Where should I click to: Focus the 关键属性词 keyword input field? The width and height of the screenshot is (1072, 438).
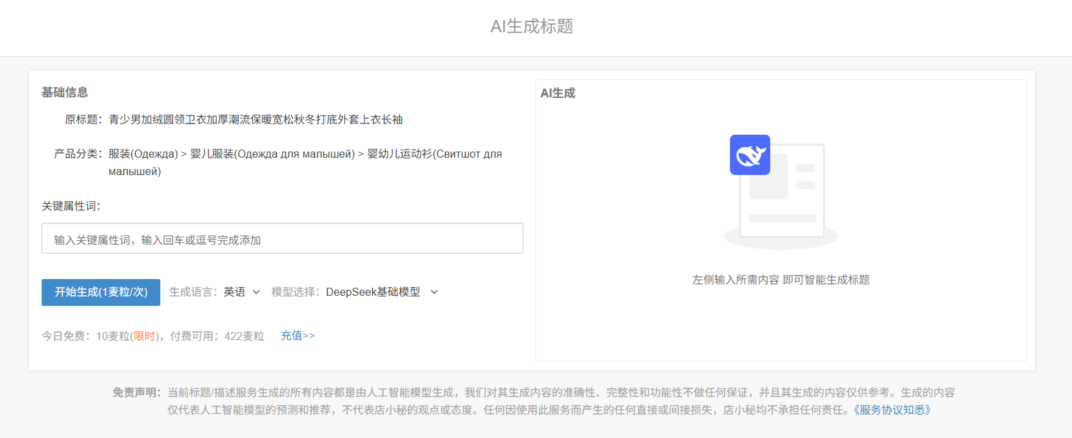[x=282, y=239]
